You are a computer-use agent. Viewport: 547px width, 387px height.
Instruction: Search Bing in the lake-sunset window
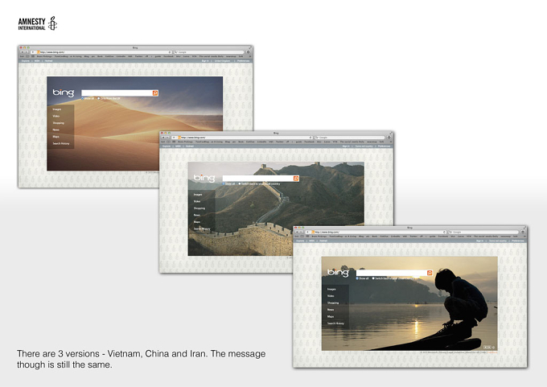click(430, 273)
